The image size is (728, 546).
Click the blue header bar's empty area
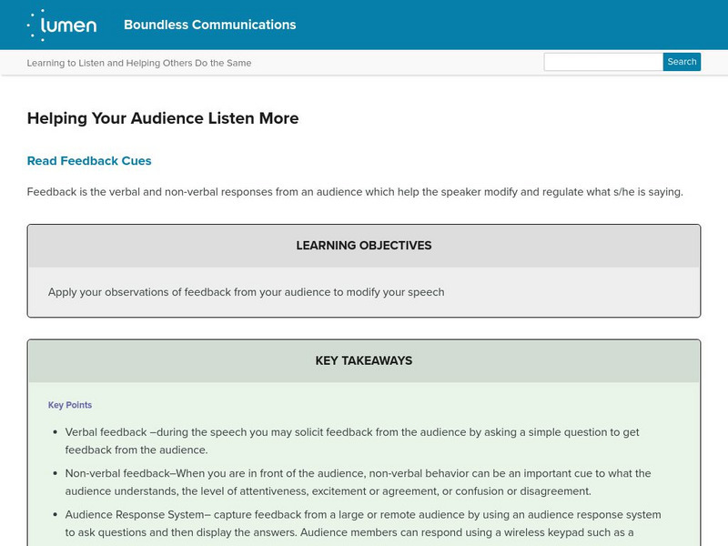(x=510, y=25)
